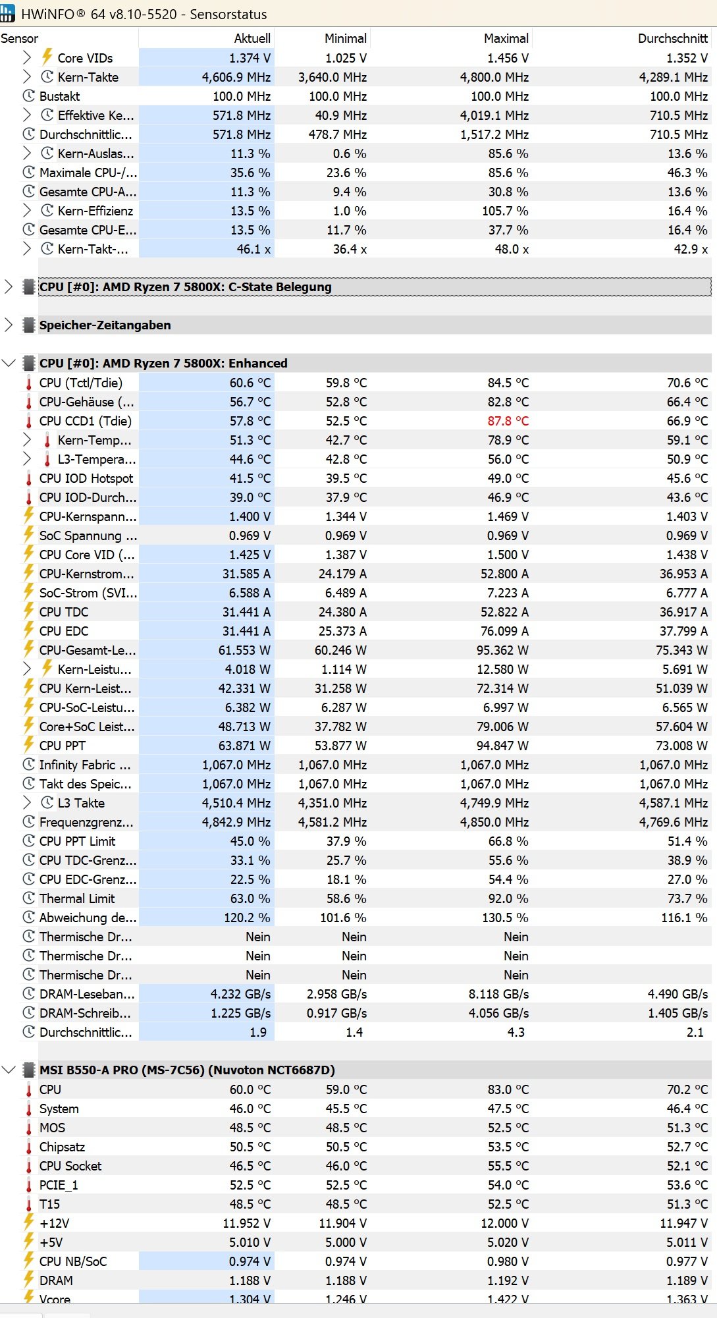Click the thermometer icon of CPU (Tctl/Tdie)

28,383
